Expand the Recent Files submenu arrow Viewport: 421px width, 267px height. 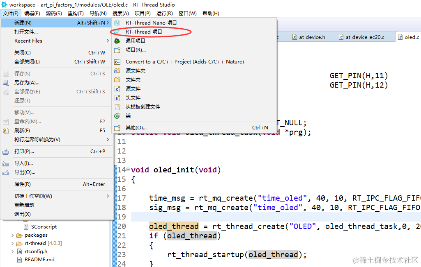pyautogui.click(x=108, y=41)
